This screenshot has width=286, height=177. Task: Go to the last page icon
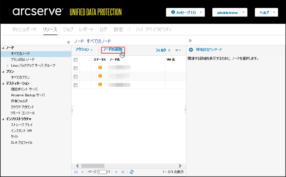tap(123, 172)
